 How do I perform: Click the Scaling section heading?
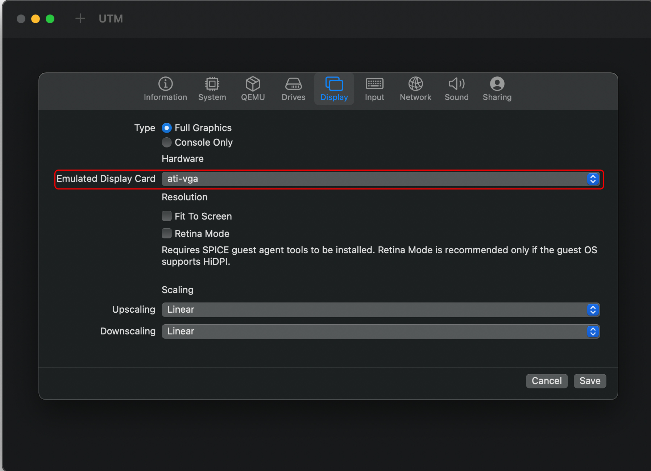click(x=178, y=290)
